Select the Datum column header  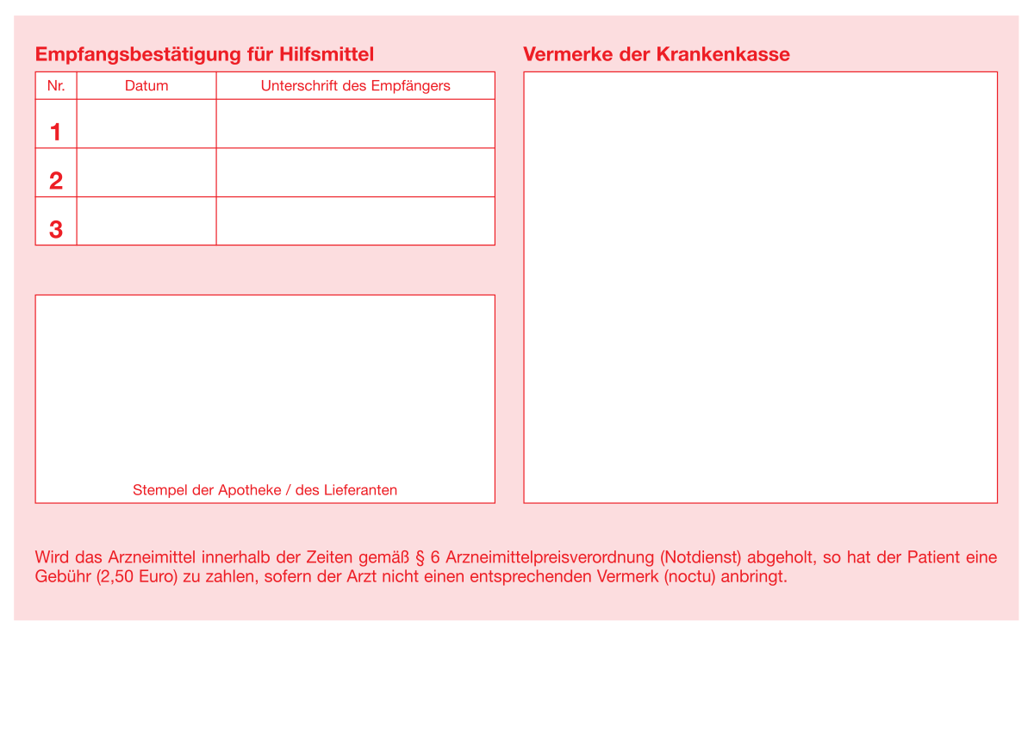coord(146,86)
